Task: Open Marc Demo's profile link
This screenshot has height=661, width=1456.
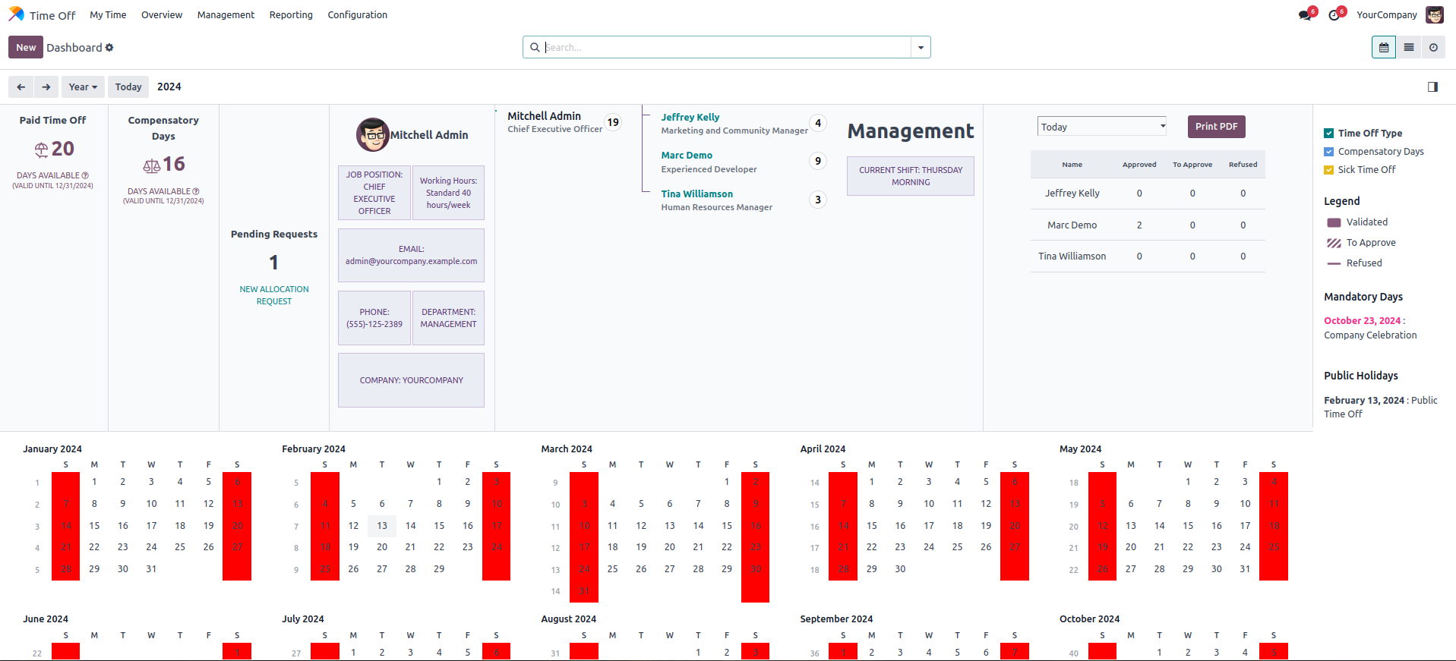Action: (687, 155)
